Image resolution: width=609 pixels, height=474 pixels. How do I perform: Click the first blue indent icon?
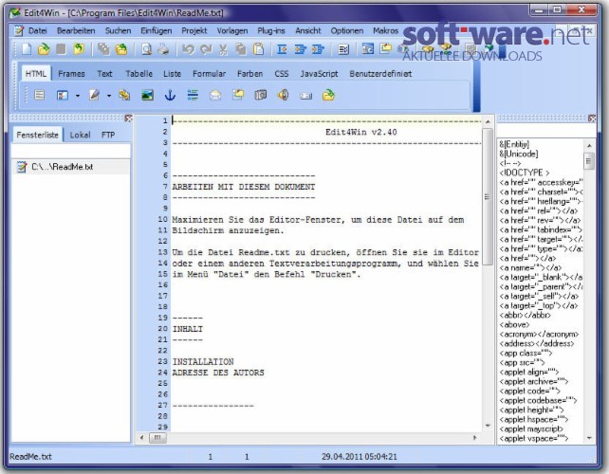(282, 49)
